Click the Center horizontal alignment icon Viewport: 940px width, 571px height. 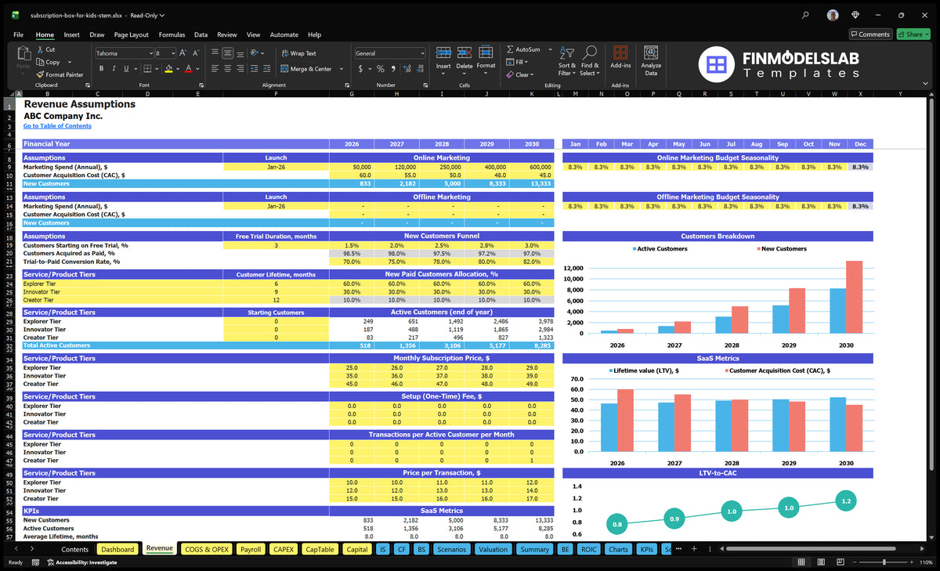tap(227, 69)
